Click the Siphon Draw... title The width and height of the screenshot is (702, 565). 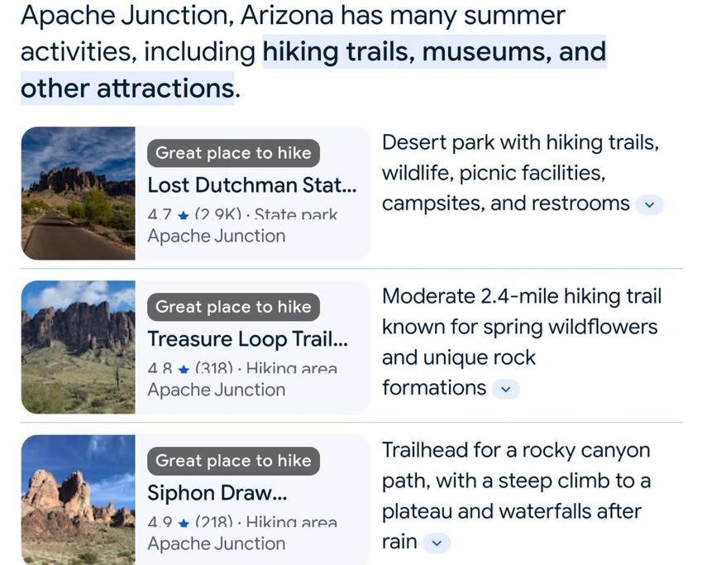[217, 493]
